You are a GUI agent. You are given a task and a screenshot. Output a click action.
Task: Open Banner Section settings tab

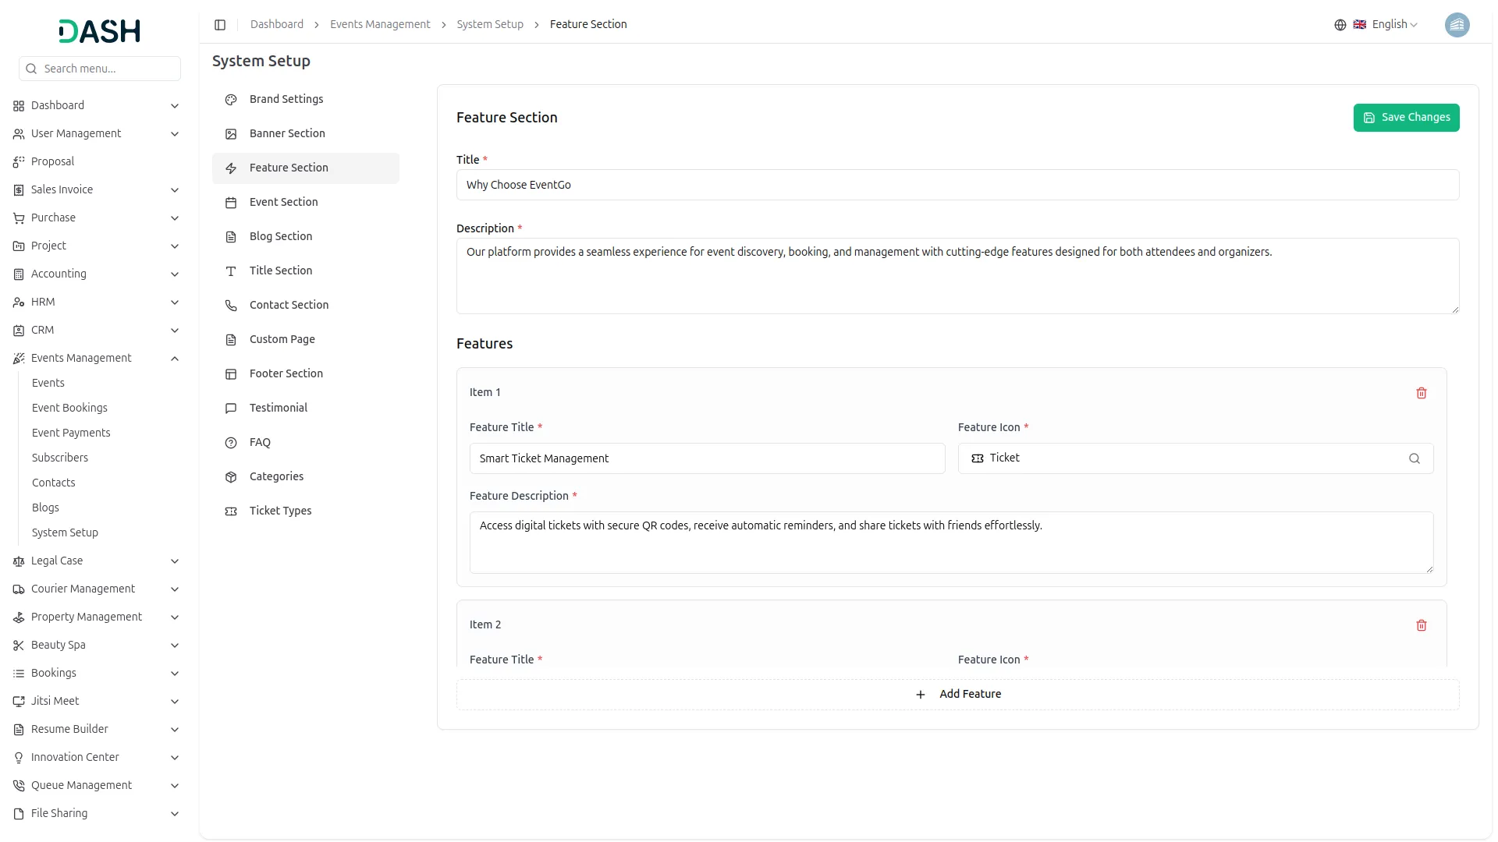pyautogui.click(x=287, y=134)
